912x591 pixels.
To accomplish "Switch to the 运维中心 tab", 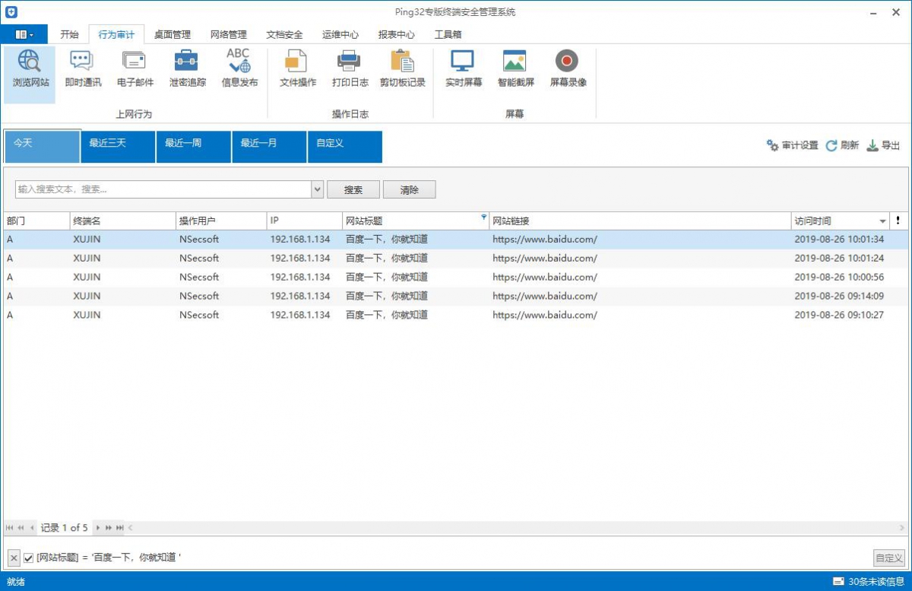I will click(340, 34).
